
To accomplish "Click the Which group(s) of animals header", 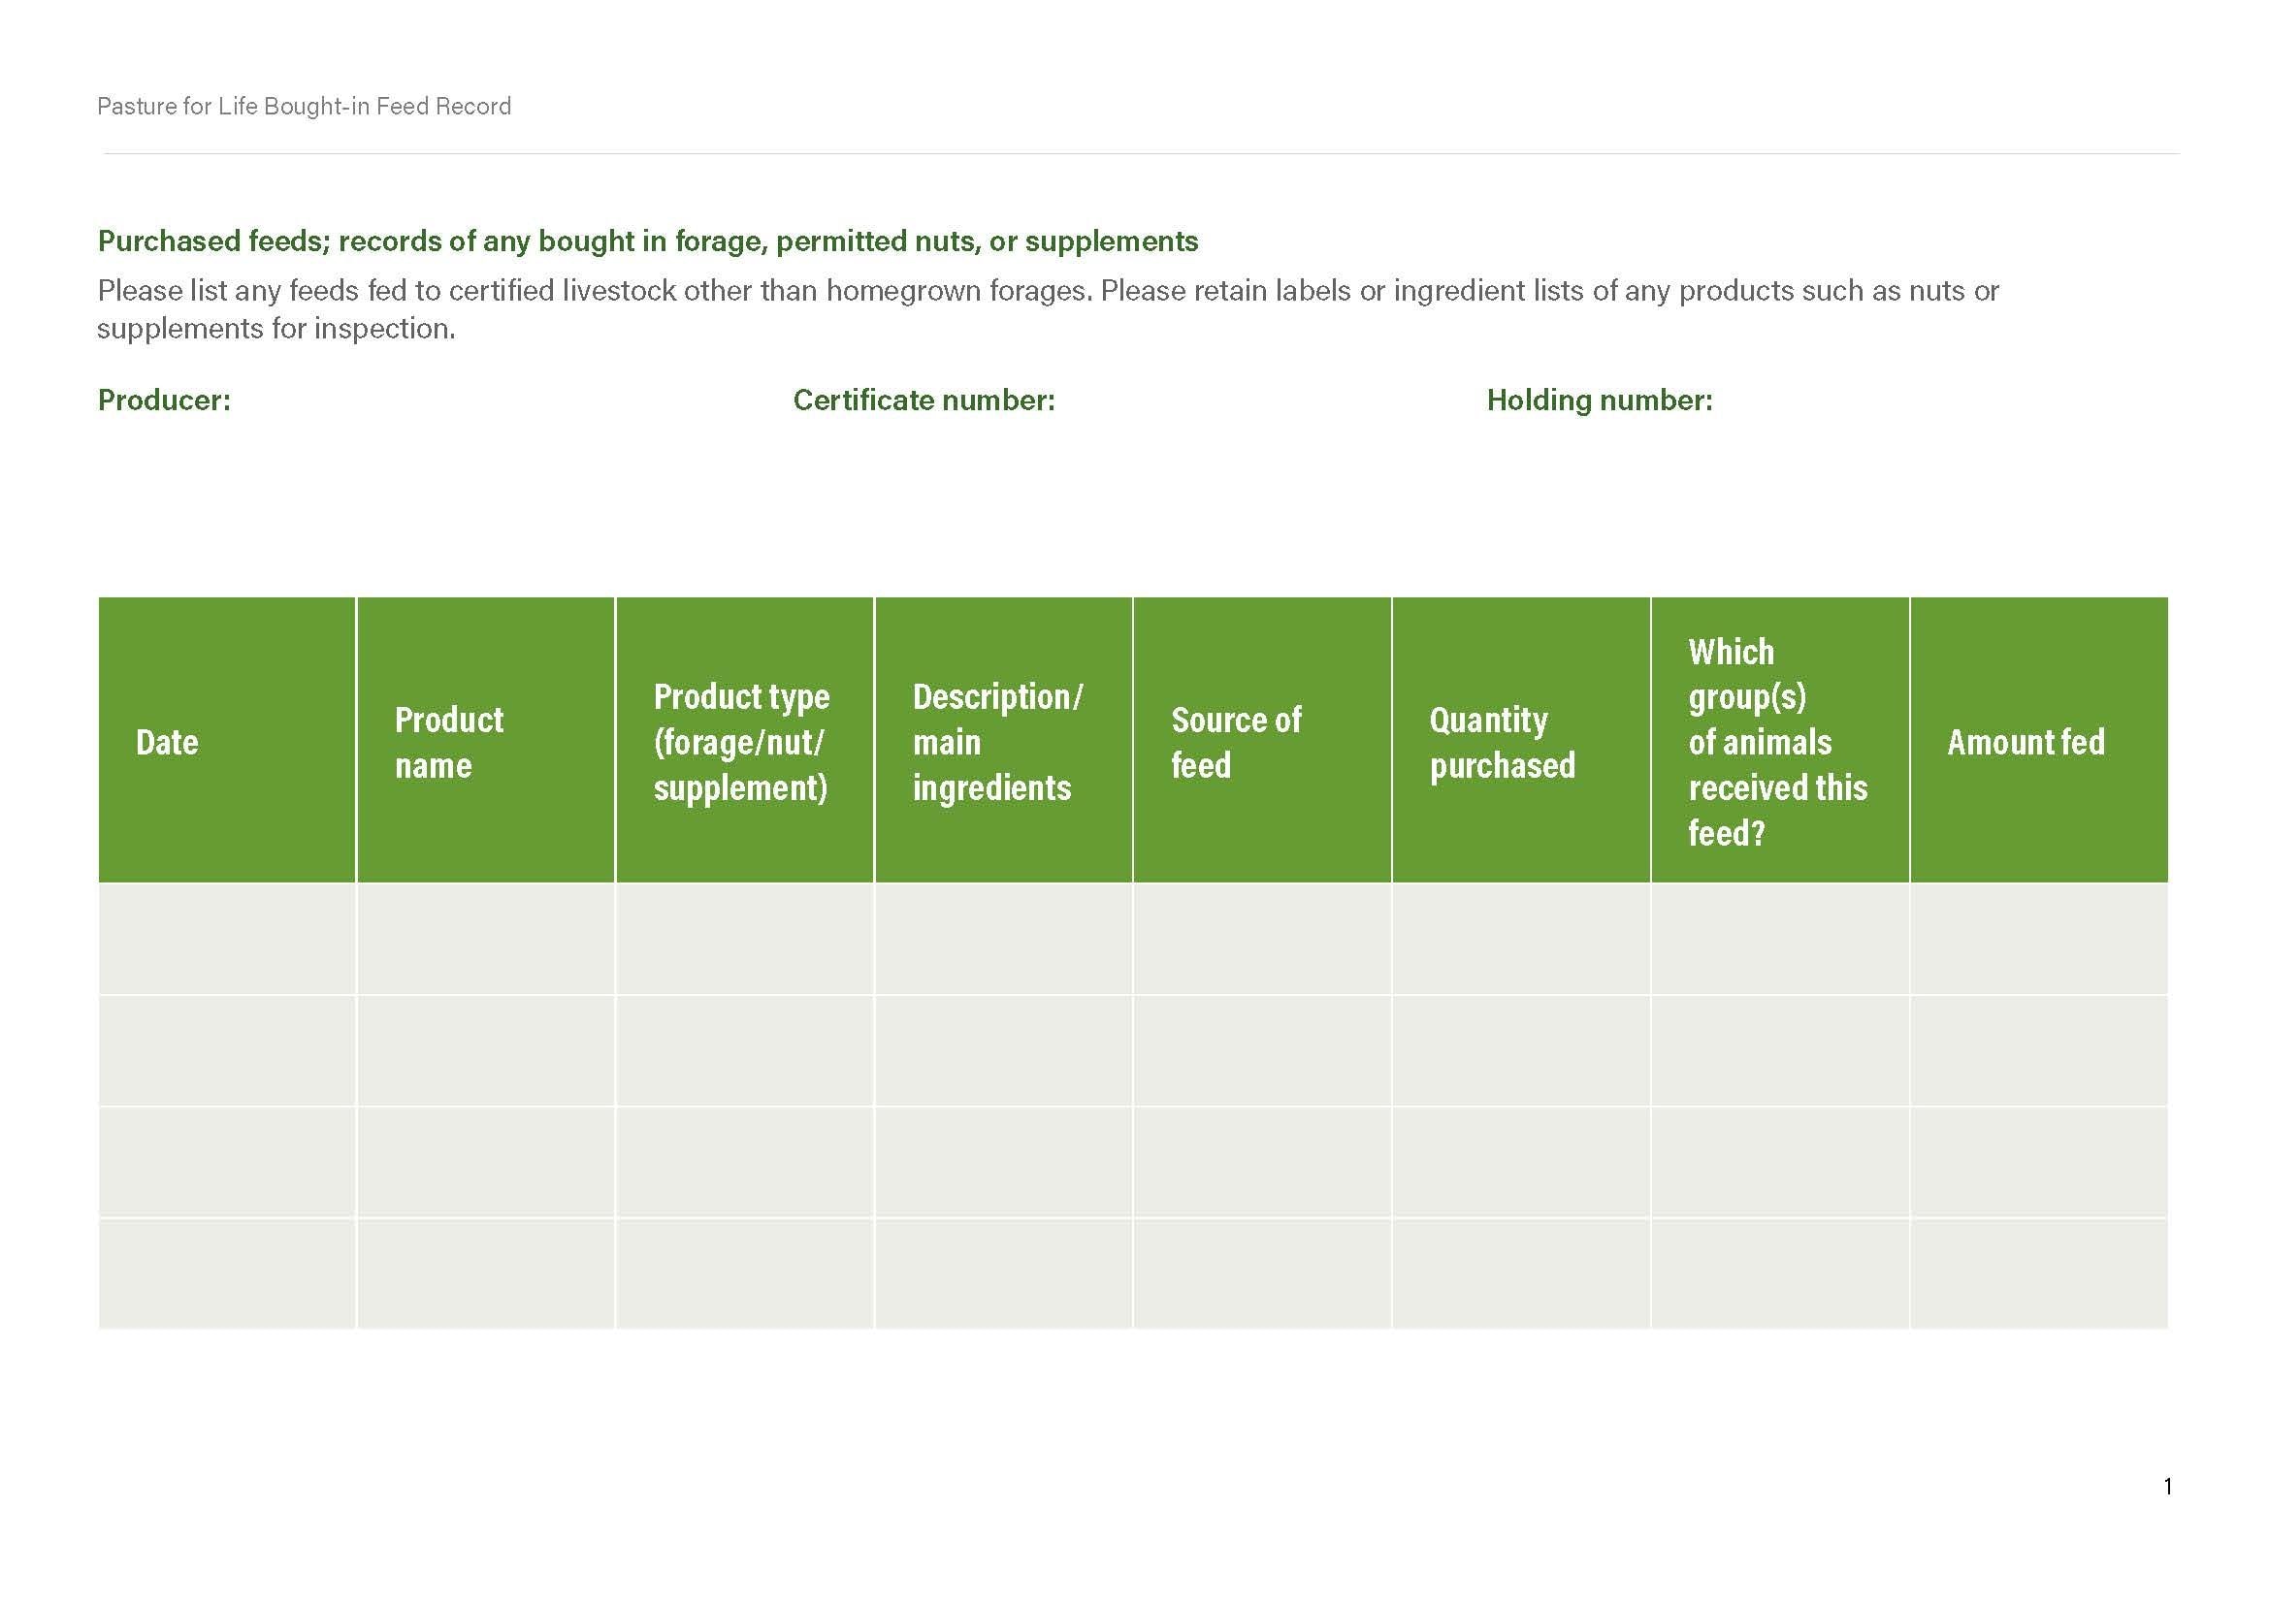I will click(1777, 742).
